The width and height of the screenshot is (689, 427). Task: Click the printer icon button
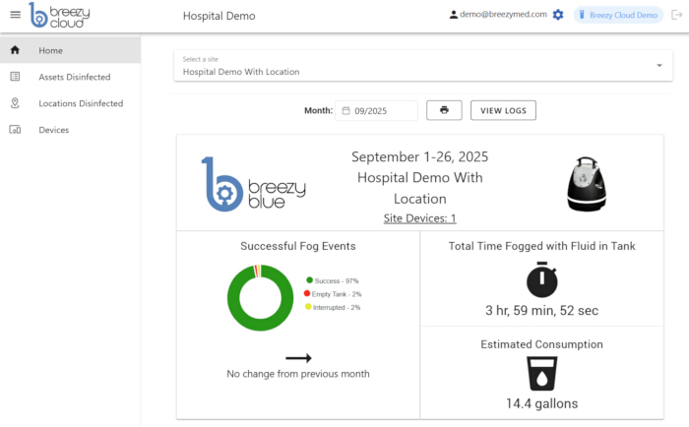(444, 110)
